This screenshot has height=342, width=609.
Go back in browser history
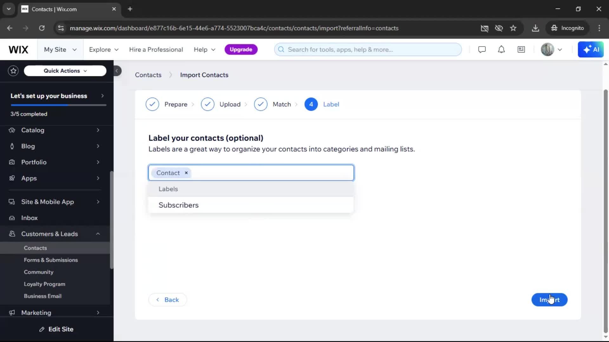(10, 28)
